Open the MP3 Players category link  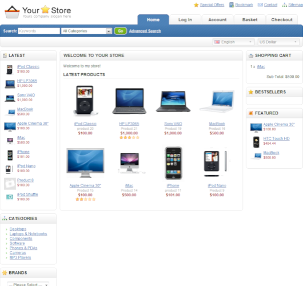(20, 257)
